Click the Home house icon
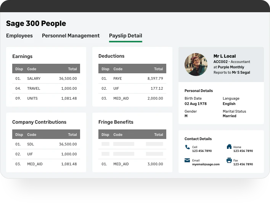 [229, 146]
